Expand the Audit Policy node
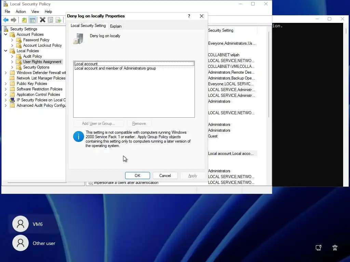This screenshot has height=262, width=350. tap(12, 56)
